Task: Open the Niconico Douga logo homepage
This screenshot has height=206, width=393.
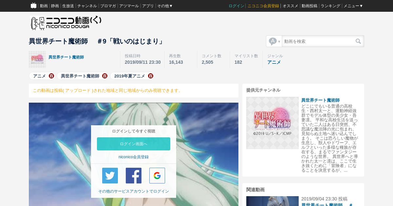Action: click(66, 23)
